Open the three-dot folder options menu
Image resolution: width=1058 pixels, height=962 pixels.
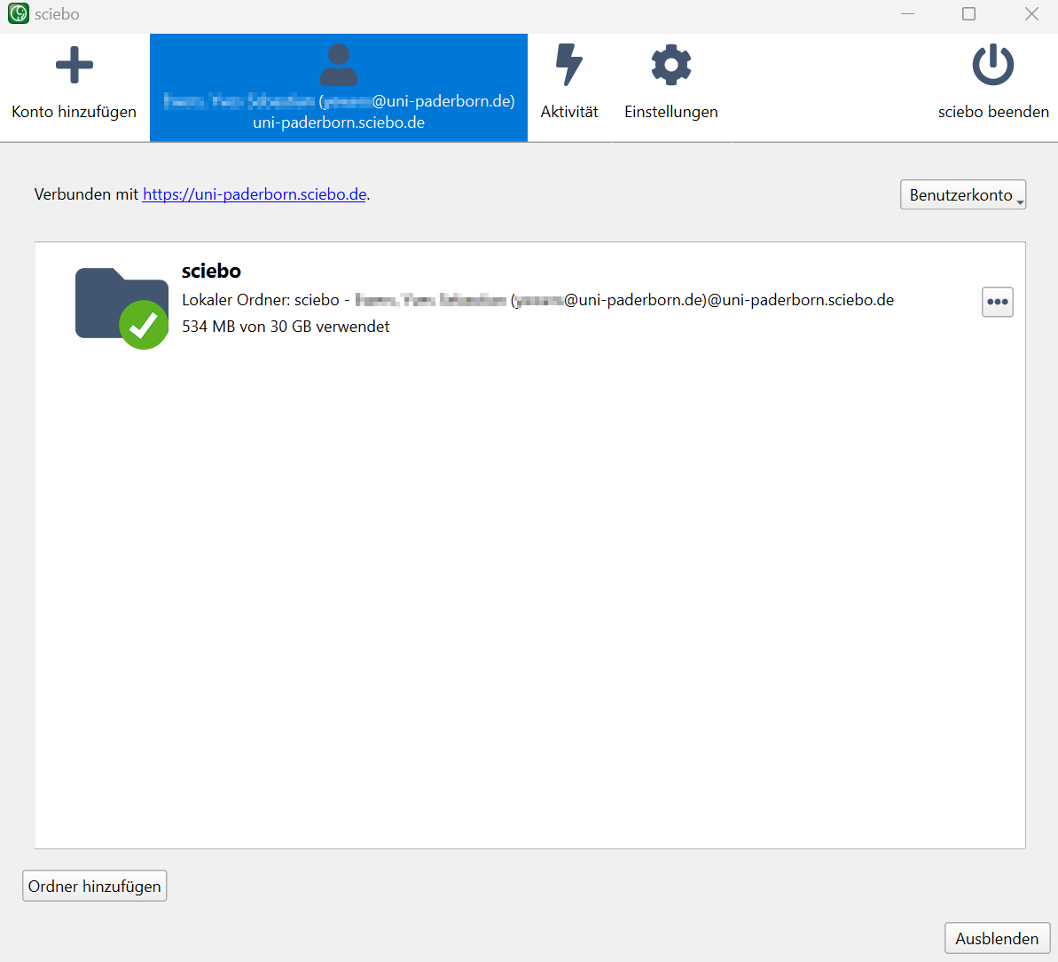click(997, 302)
